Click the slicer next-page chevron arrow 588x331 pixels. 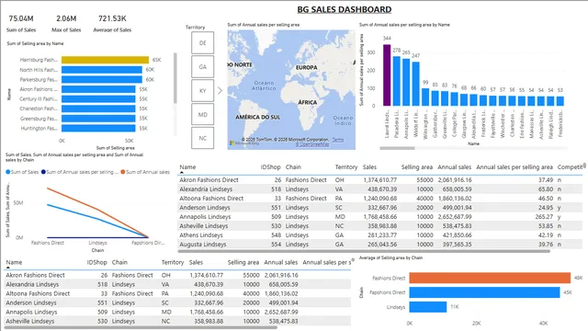[x=220, y=90]
